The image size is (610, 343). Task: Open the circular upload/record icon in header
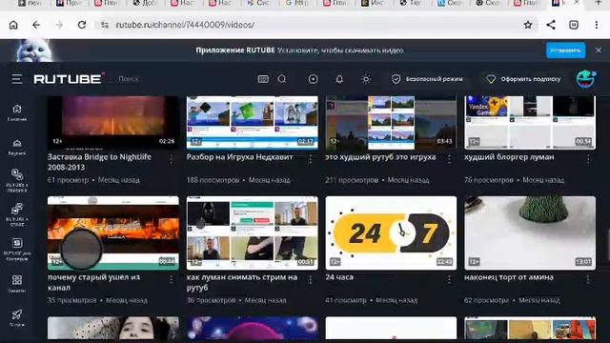(x=314, y=79)
